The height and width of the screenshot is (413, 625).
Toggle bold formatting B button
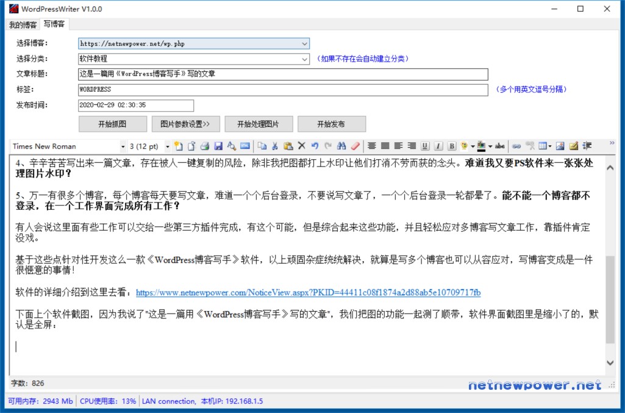452,146
